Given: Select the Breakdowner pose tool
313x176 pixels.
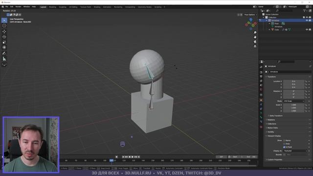Looking at the screenshot, I should coord(4,65).
